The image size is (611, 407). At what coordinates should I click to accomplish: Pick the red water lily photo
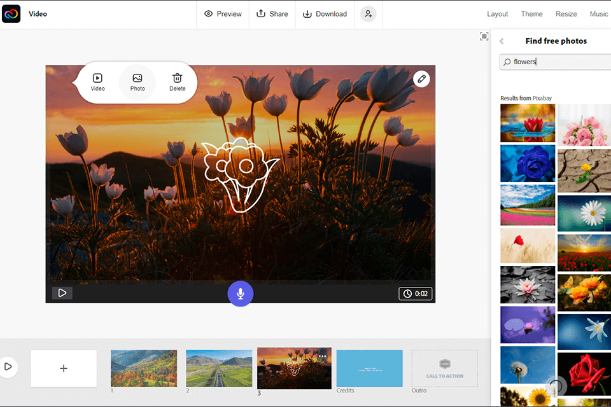528,123
